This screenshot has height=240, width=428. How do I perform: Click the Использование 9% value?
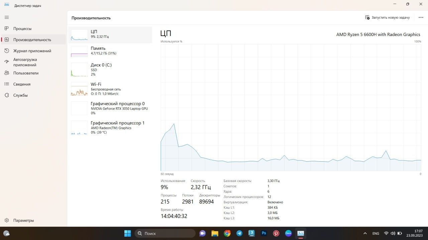point(164,187)
